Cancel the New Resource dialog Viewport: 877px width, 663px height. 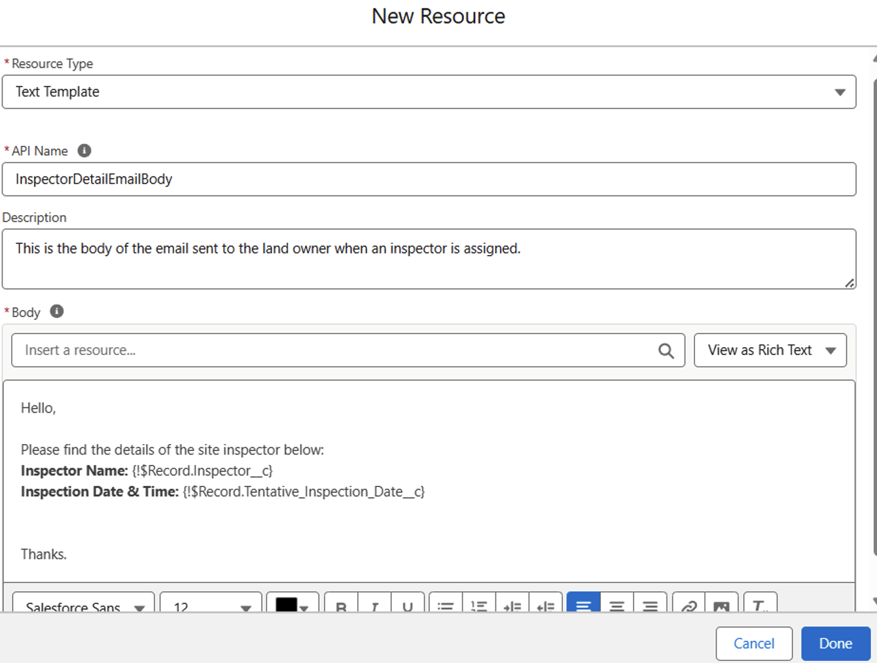(754, 643)
